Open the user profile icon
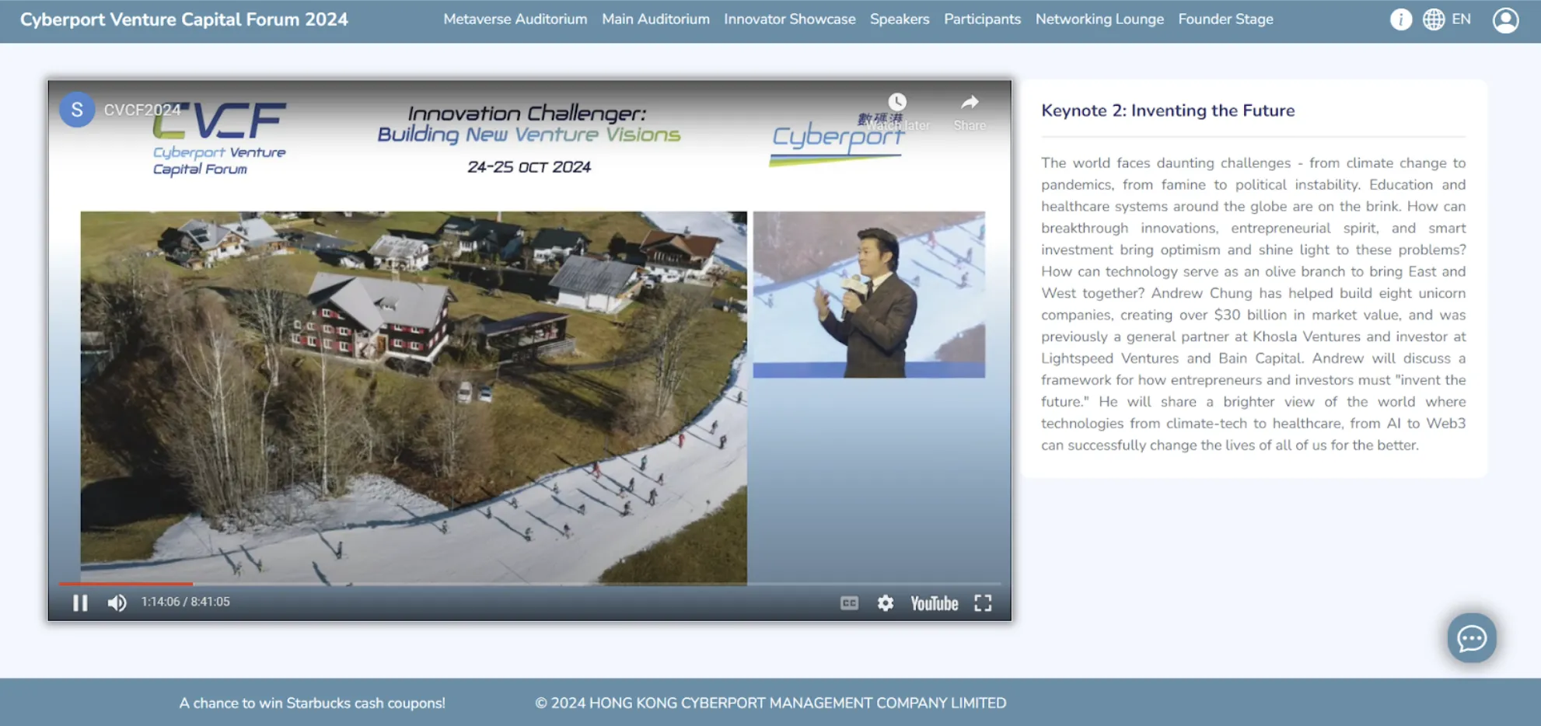Viewport: 1541px width, 726px height. pos(1505,20)
